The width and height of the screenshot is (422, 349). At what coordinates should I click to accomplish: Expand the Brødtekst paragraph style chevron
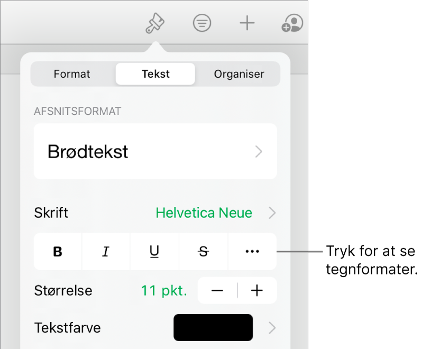(259, 152)
